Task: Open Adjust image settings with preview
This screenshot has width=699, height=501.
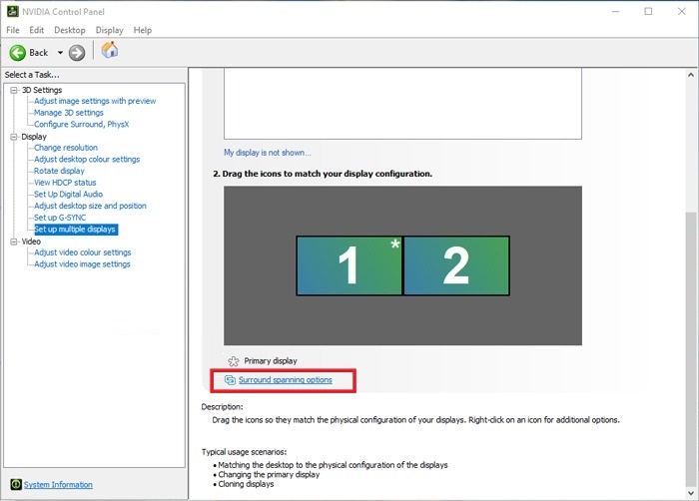Action: (95, 101)
